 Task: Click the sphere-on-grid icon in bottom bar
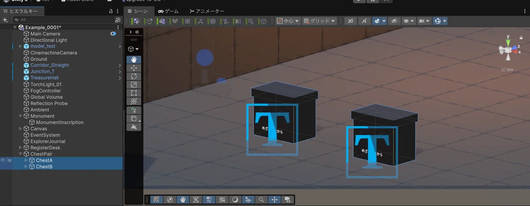click(248, 199)
